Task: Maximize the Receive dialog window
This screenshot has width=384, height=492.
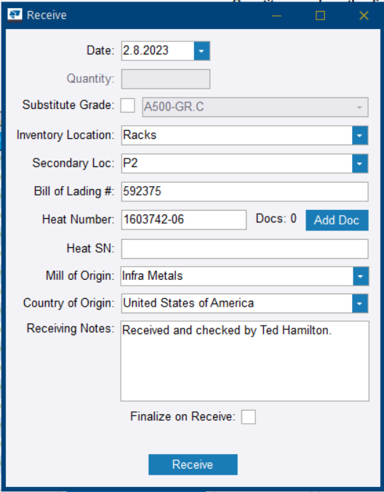Action: [320, 15]
